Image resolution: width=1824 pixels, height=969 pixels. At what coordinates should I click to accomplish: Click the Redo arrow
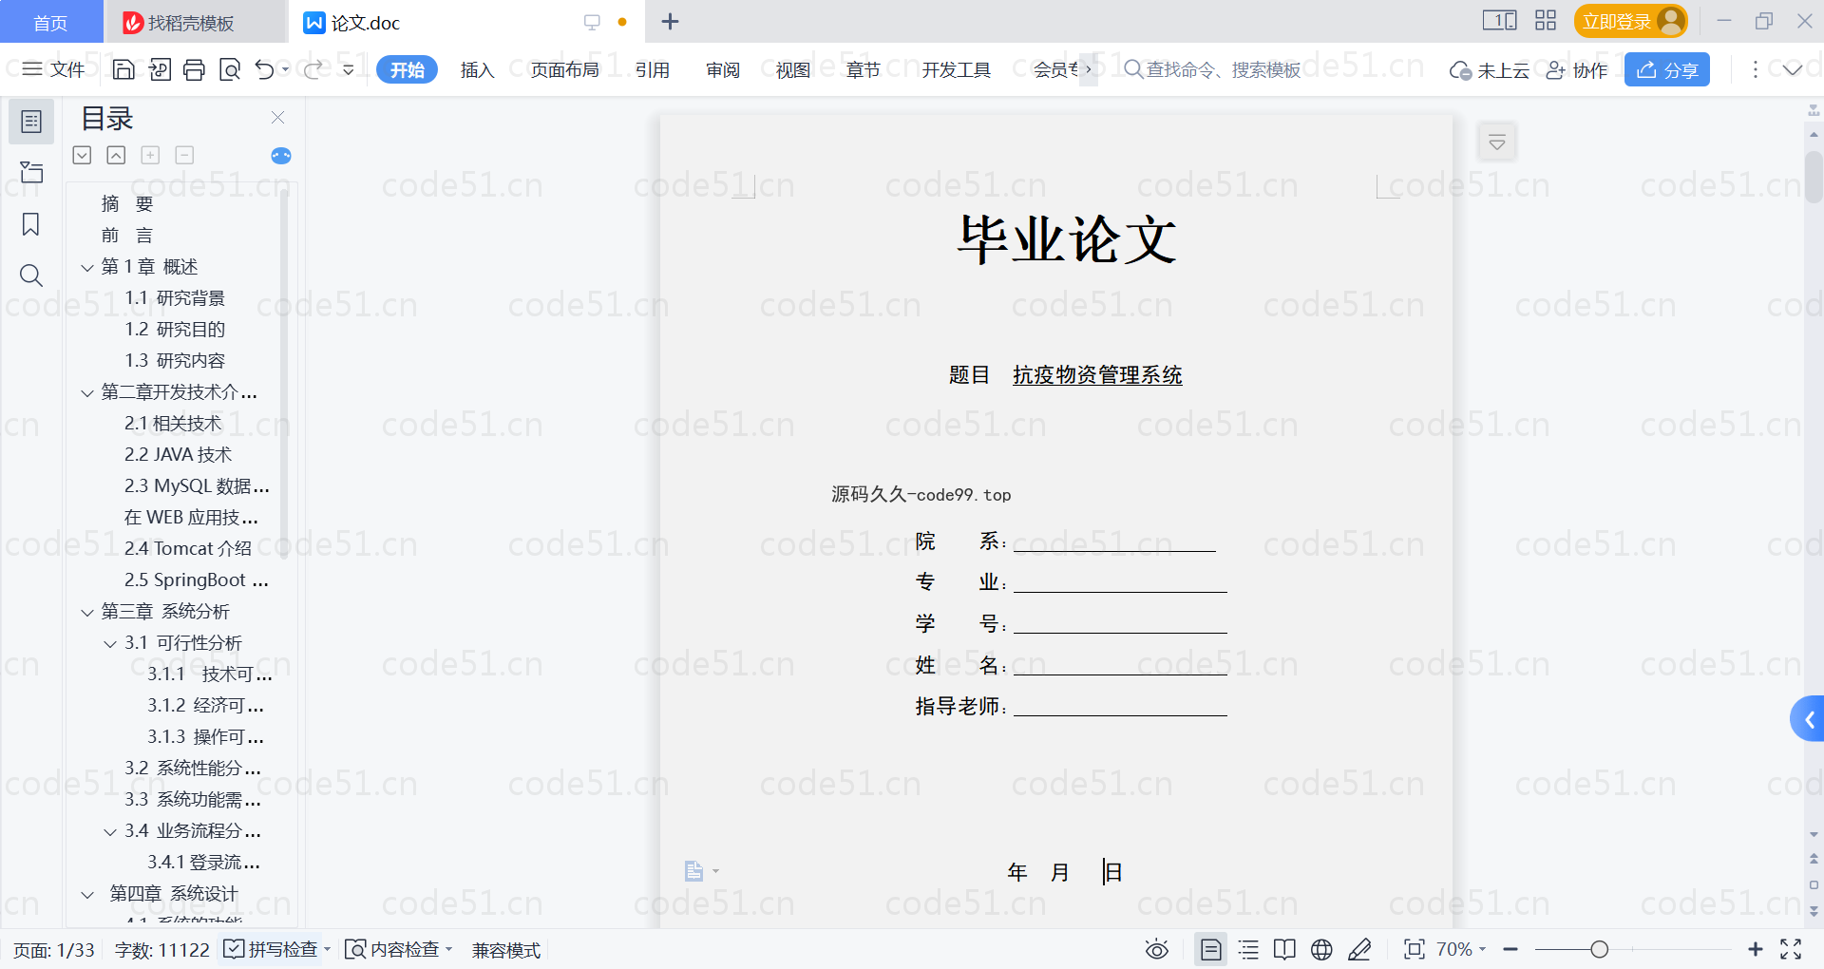[313, 69]
